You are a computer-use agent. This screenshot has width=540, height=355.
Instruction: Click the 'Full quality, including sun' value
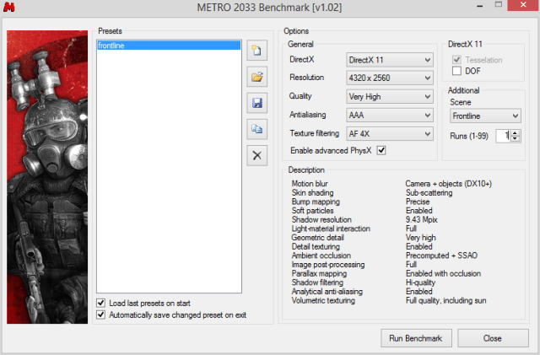[446, 300]
